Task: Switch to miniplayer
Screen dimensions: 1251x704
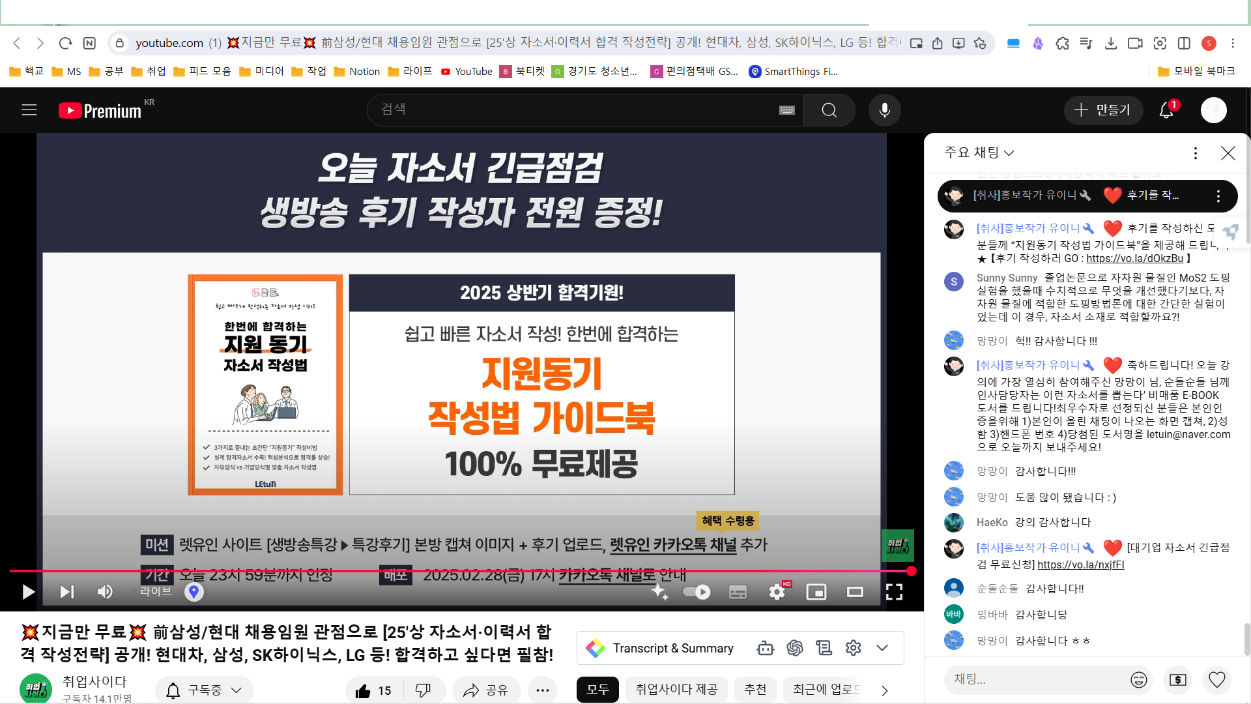Action: [816, 592]
